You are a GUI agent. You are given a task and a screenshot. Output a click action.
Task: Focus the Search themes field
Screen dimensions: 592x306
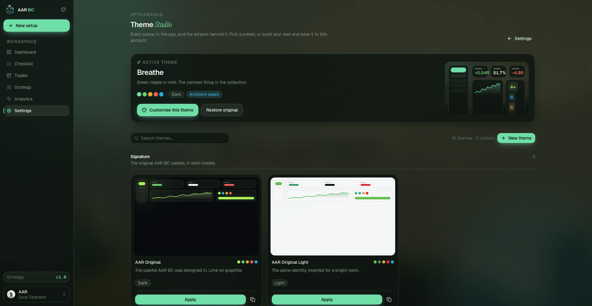[180, 138]
